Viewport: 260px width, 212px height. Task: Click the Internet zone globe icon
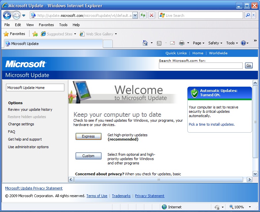click(x=164, y=207)
